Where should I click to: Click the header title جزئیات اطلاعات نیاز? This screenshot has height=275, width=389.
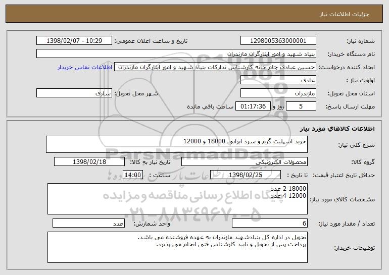(344, 14)
